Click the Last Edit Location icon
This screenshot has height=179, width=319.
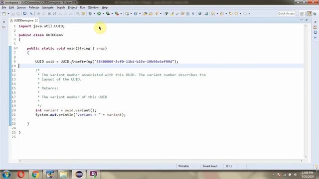click(x=230, y=13)
